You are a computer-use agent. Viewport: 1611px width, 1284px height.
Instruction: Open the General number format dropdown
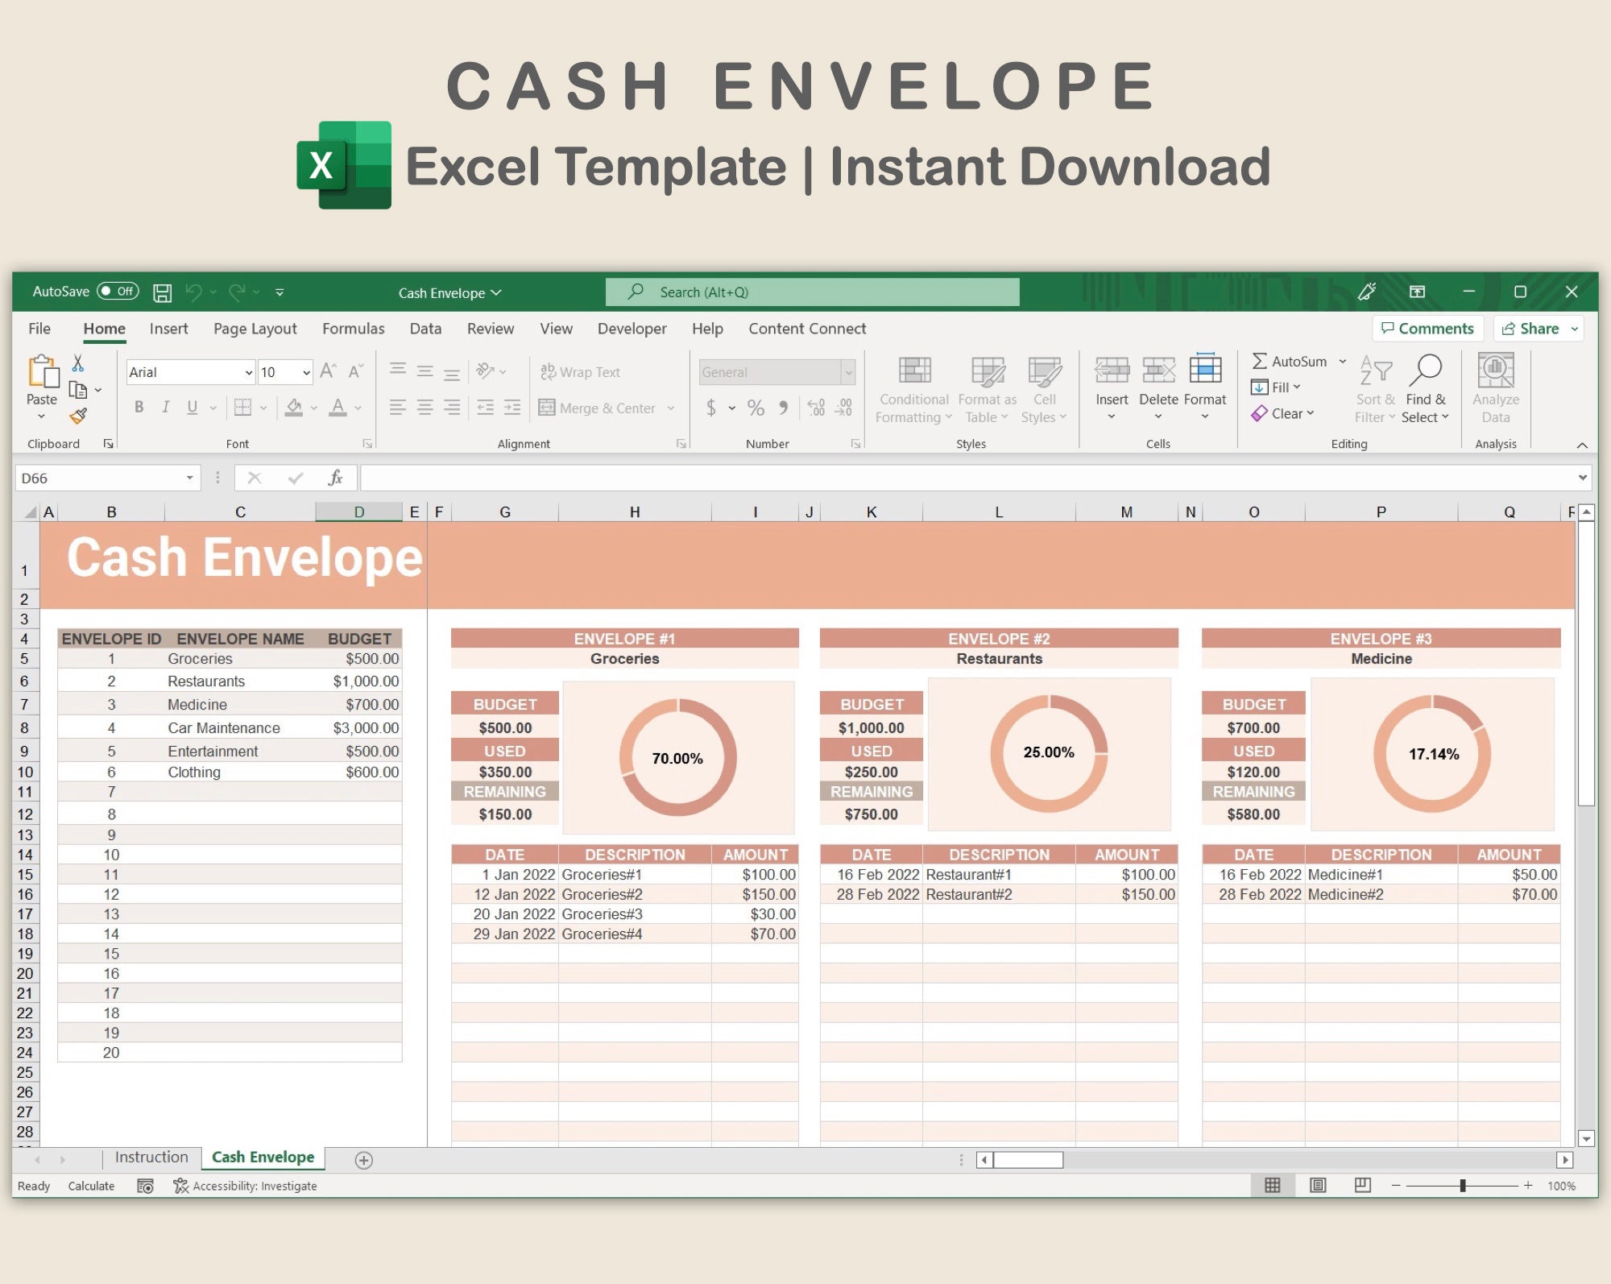(849, 371)
